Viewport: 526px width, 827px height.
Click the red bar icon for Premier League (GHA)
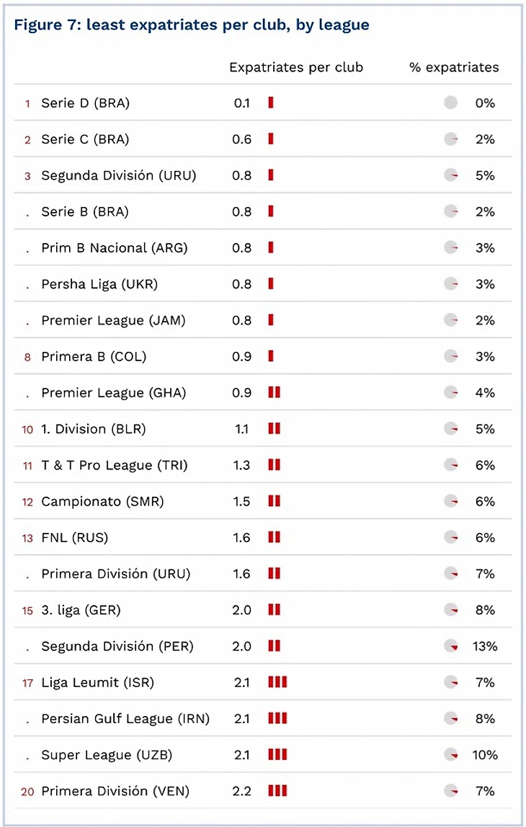(x=274, y=392)
